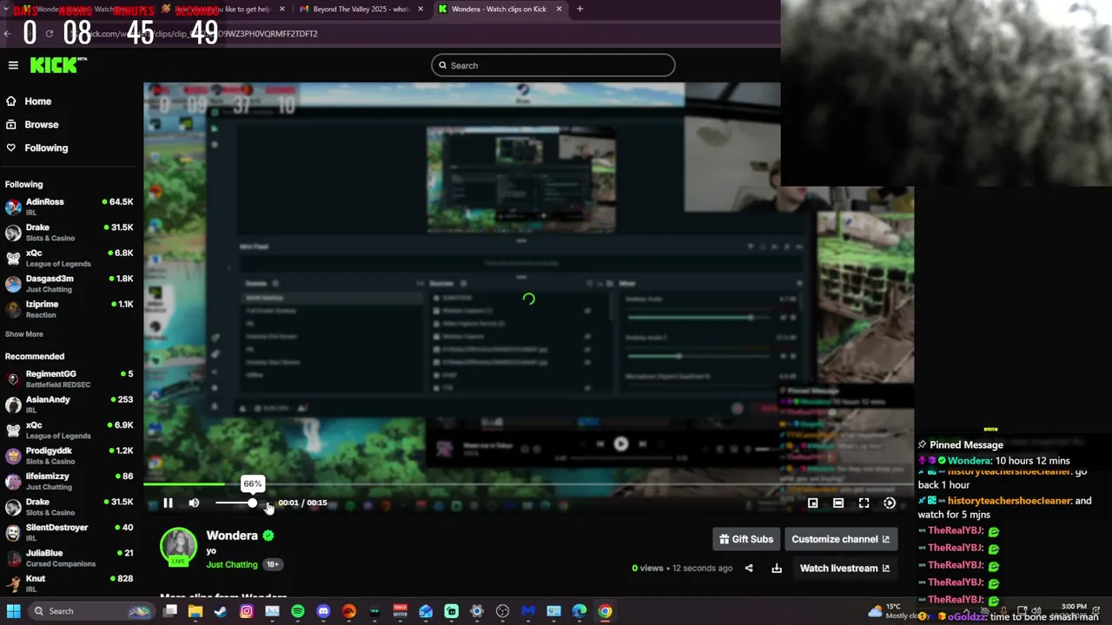The image size is (1112, 625).
Task: Open File Explorer from taskbar
Action: click(x=195, y=611)
